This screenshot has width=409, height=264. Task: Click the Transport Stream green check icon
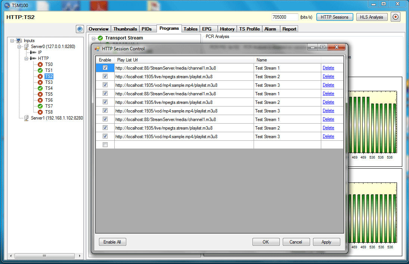100,38
